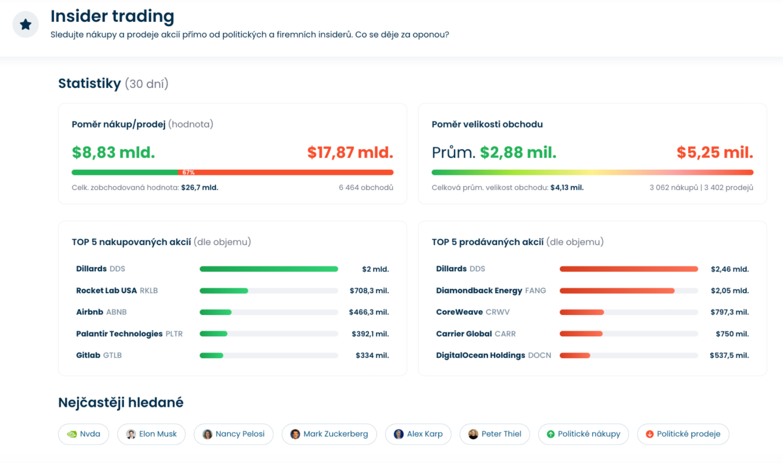Click the green $8,83 mld. buy value
The image size is (783, 463).
coord(114,152)
